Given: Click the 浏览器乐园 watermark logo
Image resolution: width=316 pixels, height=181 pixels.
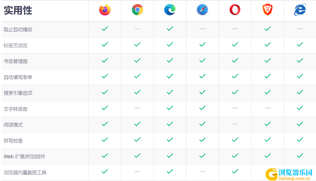Looking at the screenshot, I should 289,174.
